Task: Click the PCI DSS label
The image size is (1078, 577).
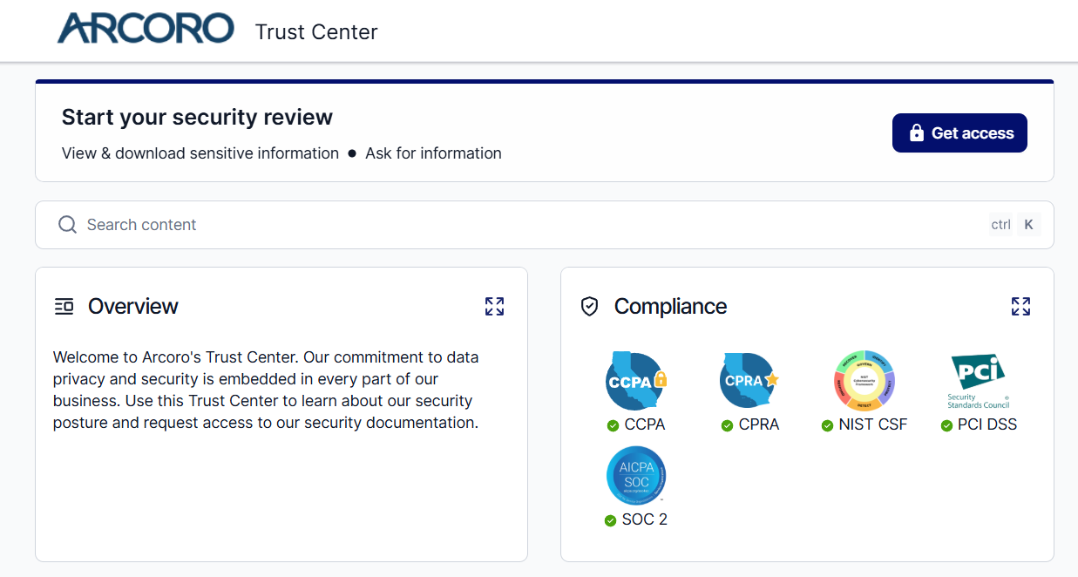Action: click(987, 424)
